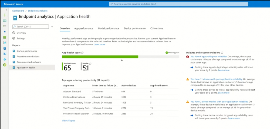Click info icon beside Top apps reducing productivity

pyautogui.click(x=109, y=80)
